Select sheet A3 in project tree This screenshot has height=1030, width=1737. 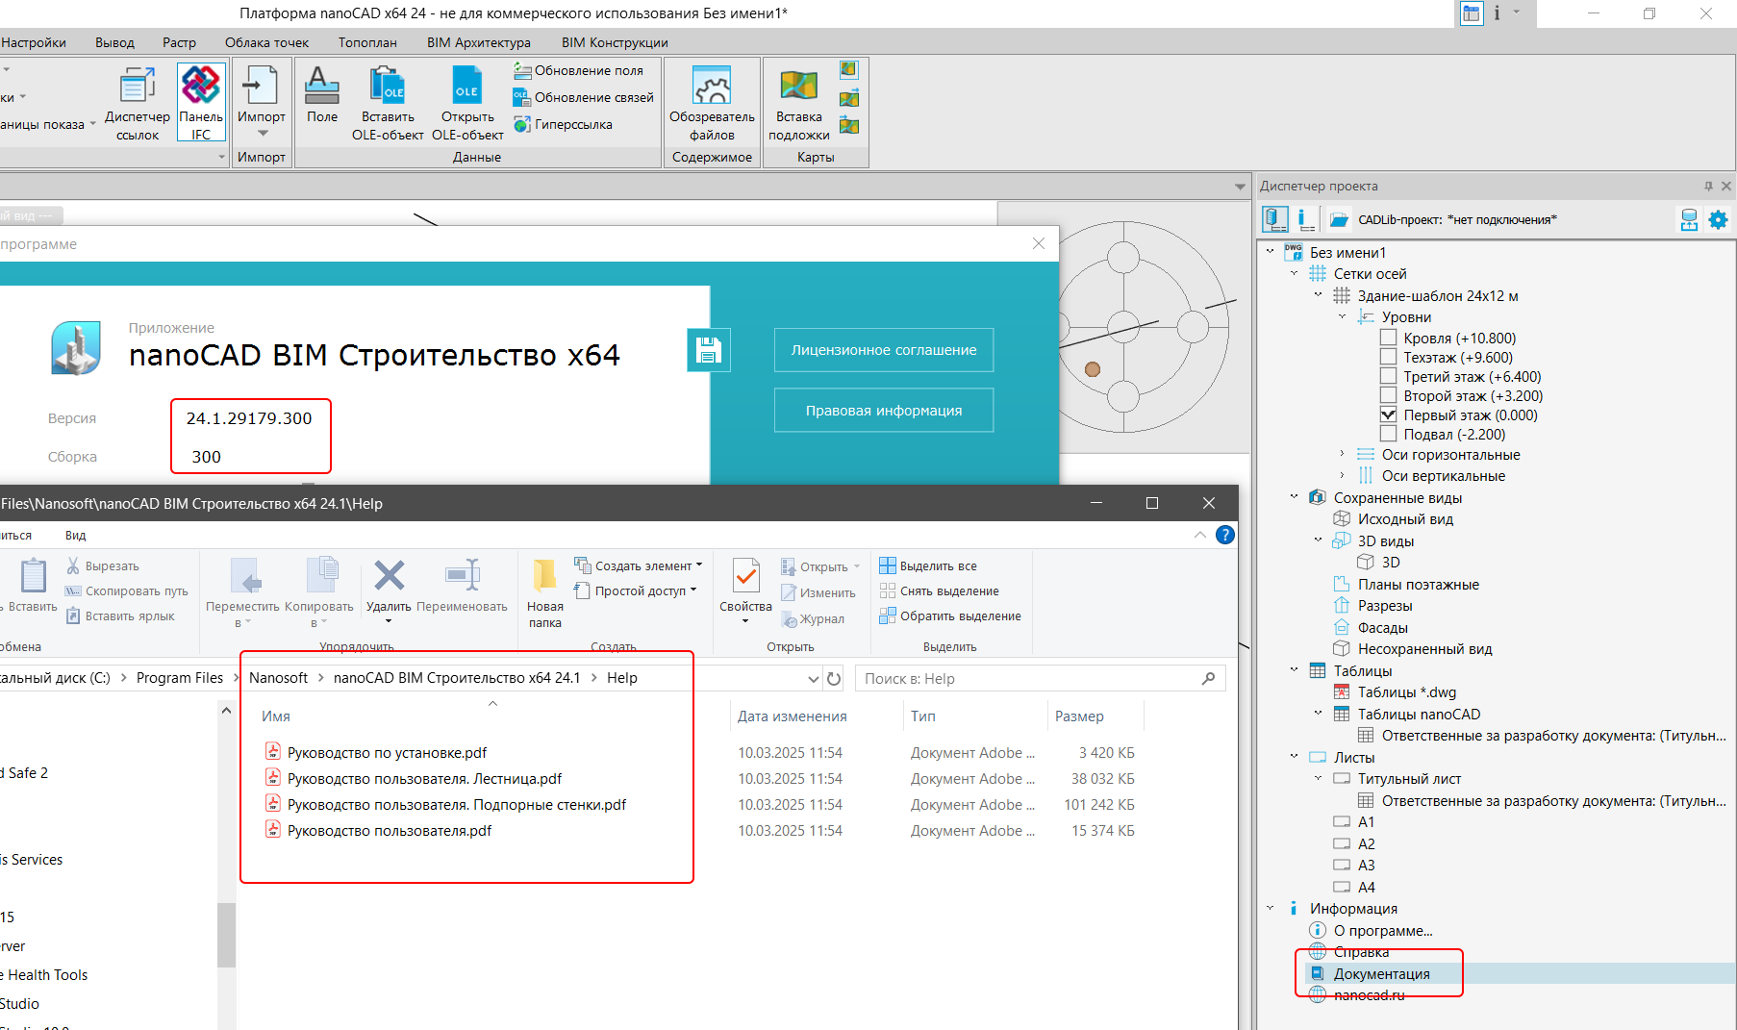pyautogui.click(x=1366, y=865)
